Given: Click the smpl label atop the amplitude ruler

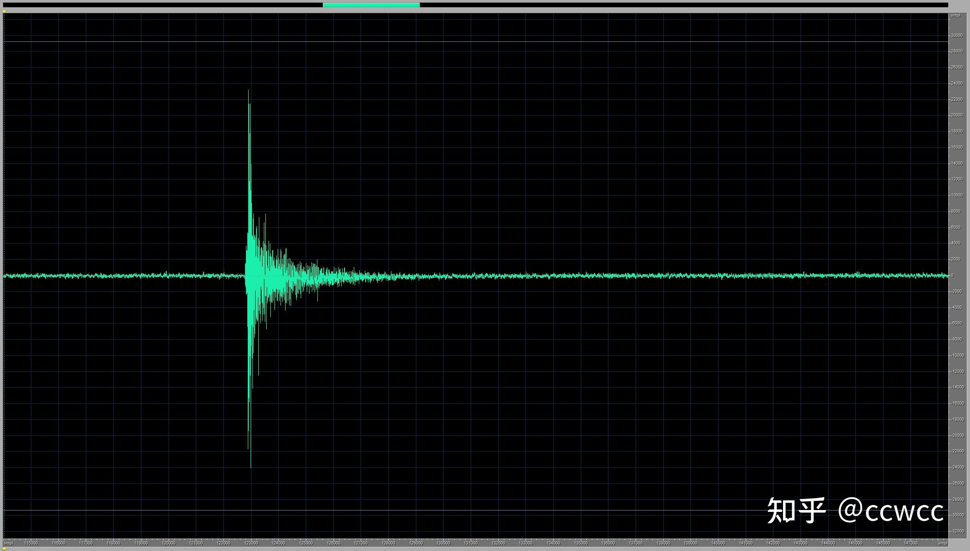Looking at the screenshot, I should pos(956,16).
